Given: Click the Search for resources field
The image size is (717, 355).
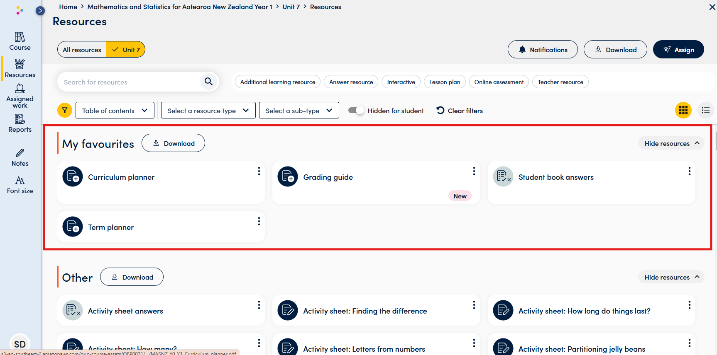Looking at the screenshot, I should [x=129, y=82].
